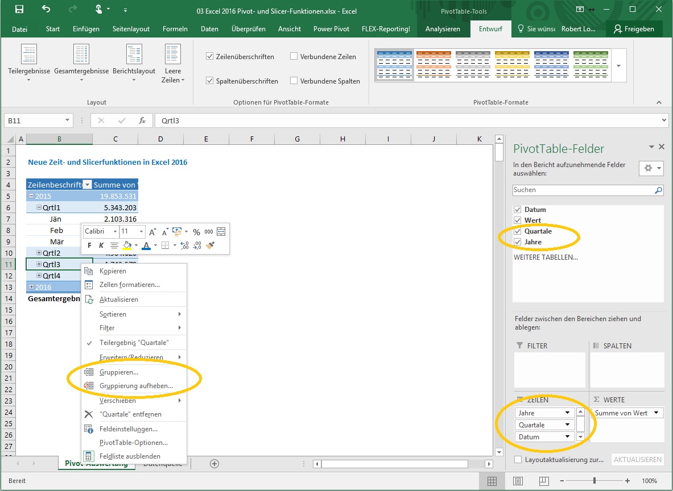
Task: Expand the Qrtl2 row in pivot table
Action: (39, 253)
